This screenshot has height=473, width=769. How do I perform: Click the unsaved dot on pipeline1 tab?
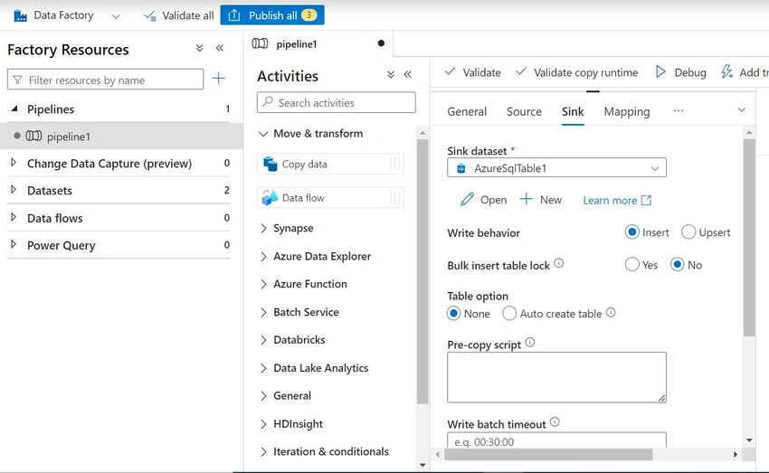381,43
